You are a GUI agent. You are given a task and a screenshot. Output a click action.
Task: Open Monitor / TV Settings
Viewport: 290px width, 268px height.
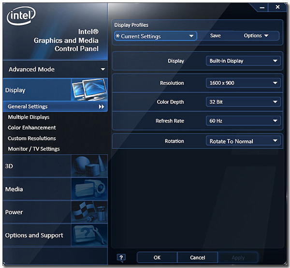coord(34,149)
